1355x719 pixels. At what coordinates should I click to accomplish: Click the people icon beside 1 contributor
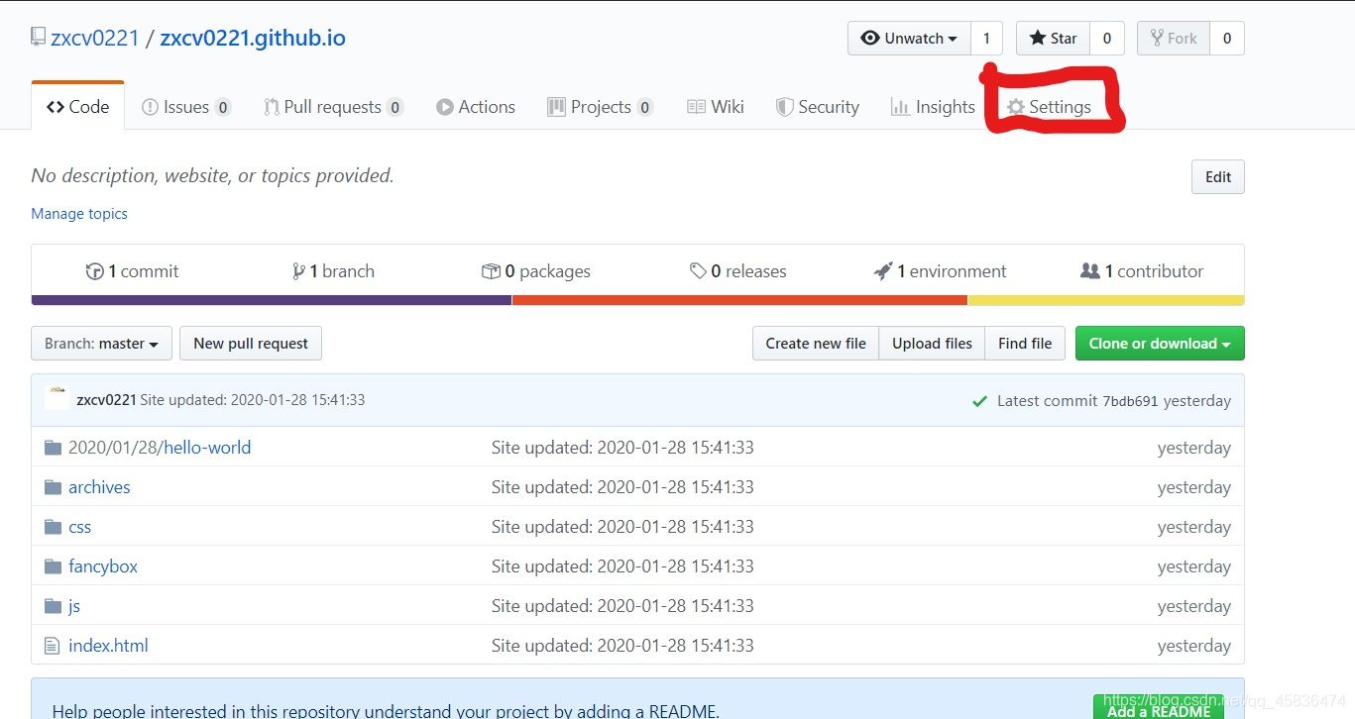pyautogui.click(x=1090, y=271)
